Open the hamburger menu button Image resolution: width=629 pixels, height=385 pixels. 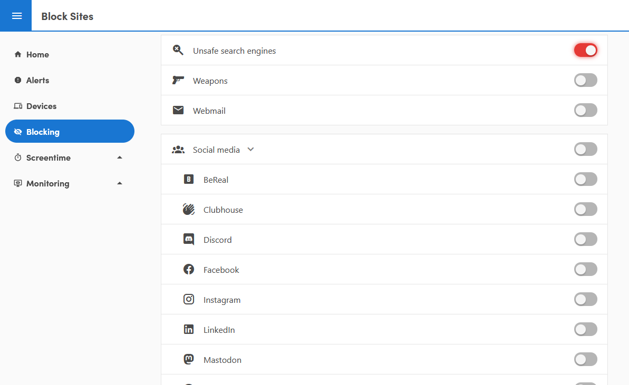click(x=16, y=16)
